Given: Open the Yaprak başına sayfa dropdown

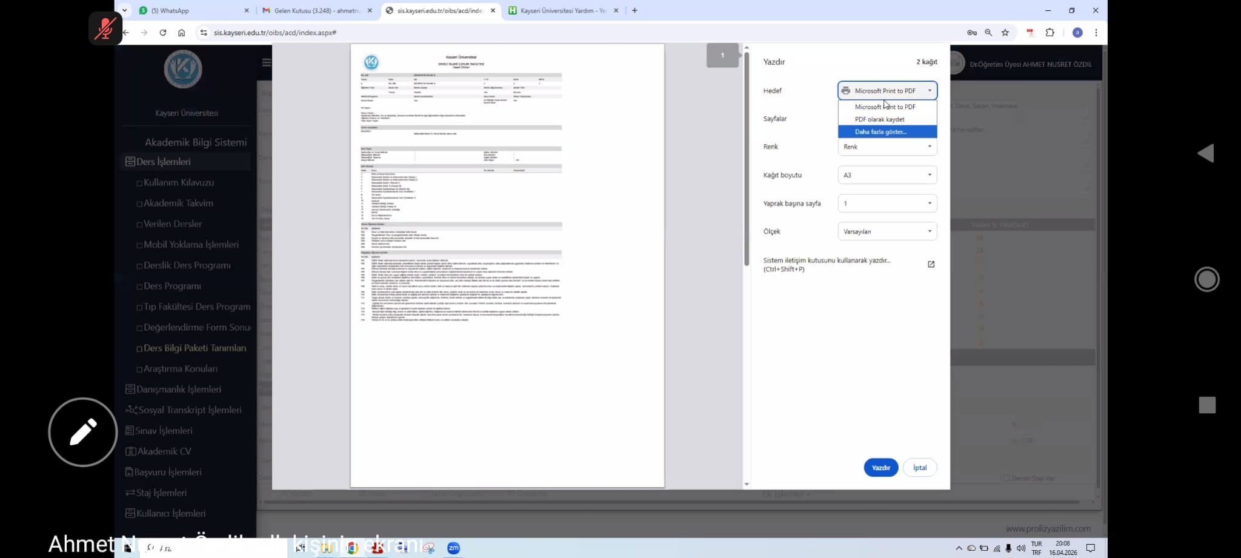Looking at the screenshot, I should click(887, 204).
